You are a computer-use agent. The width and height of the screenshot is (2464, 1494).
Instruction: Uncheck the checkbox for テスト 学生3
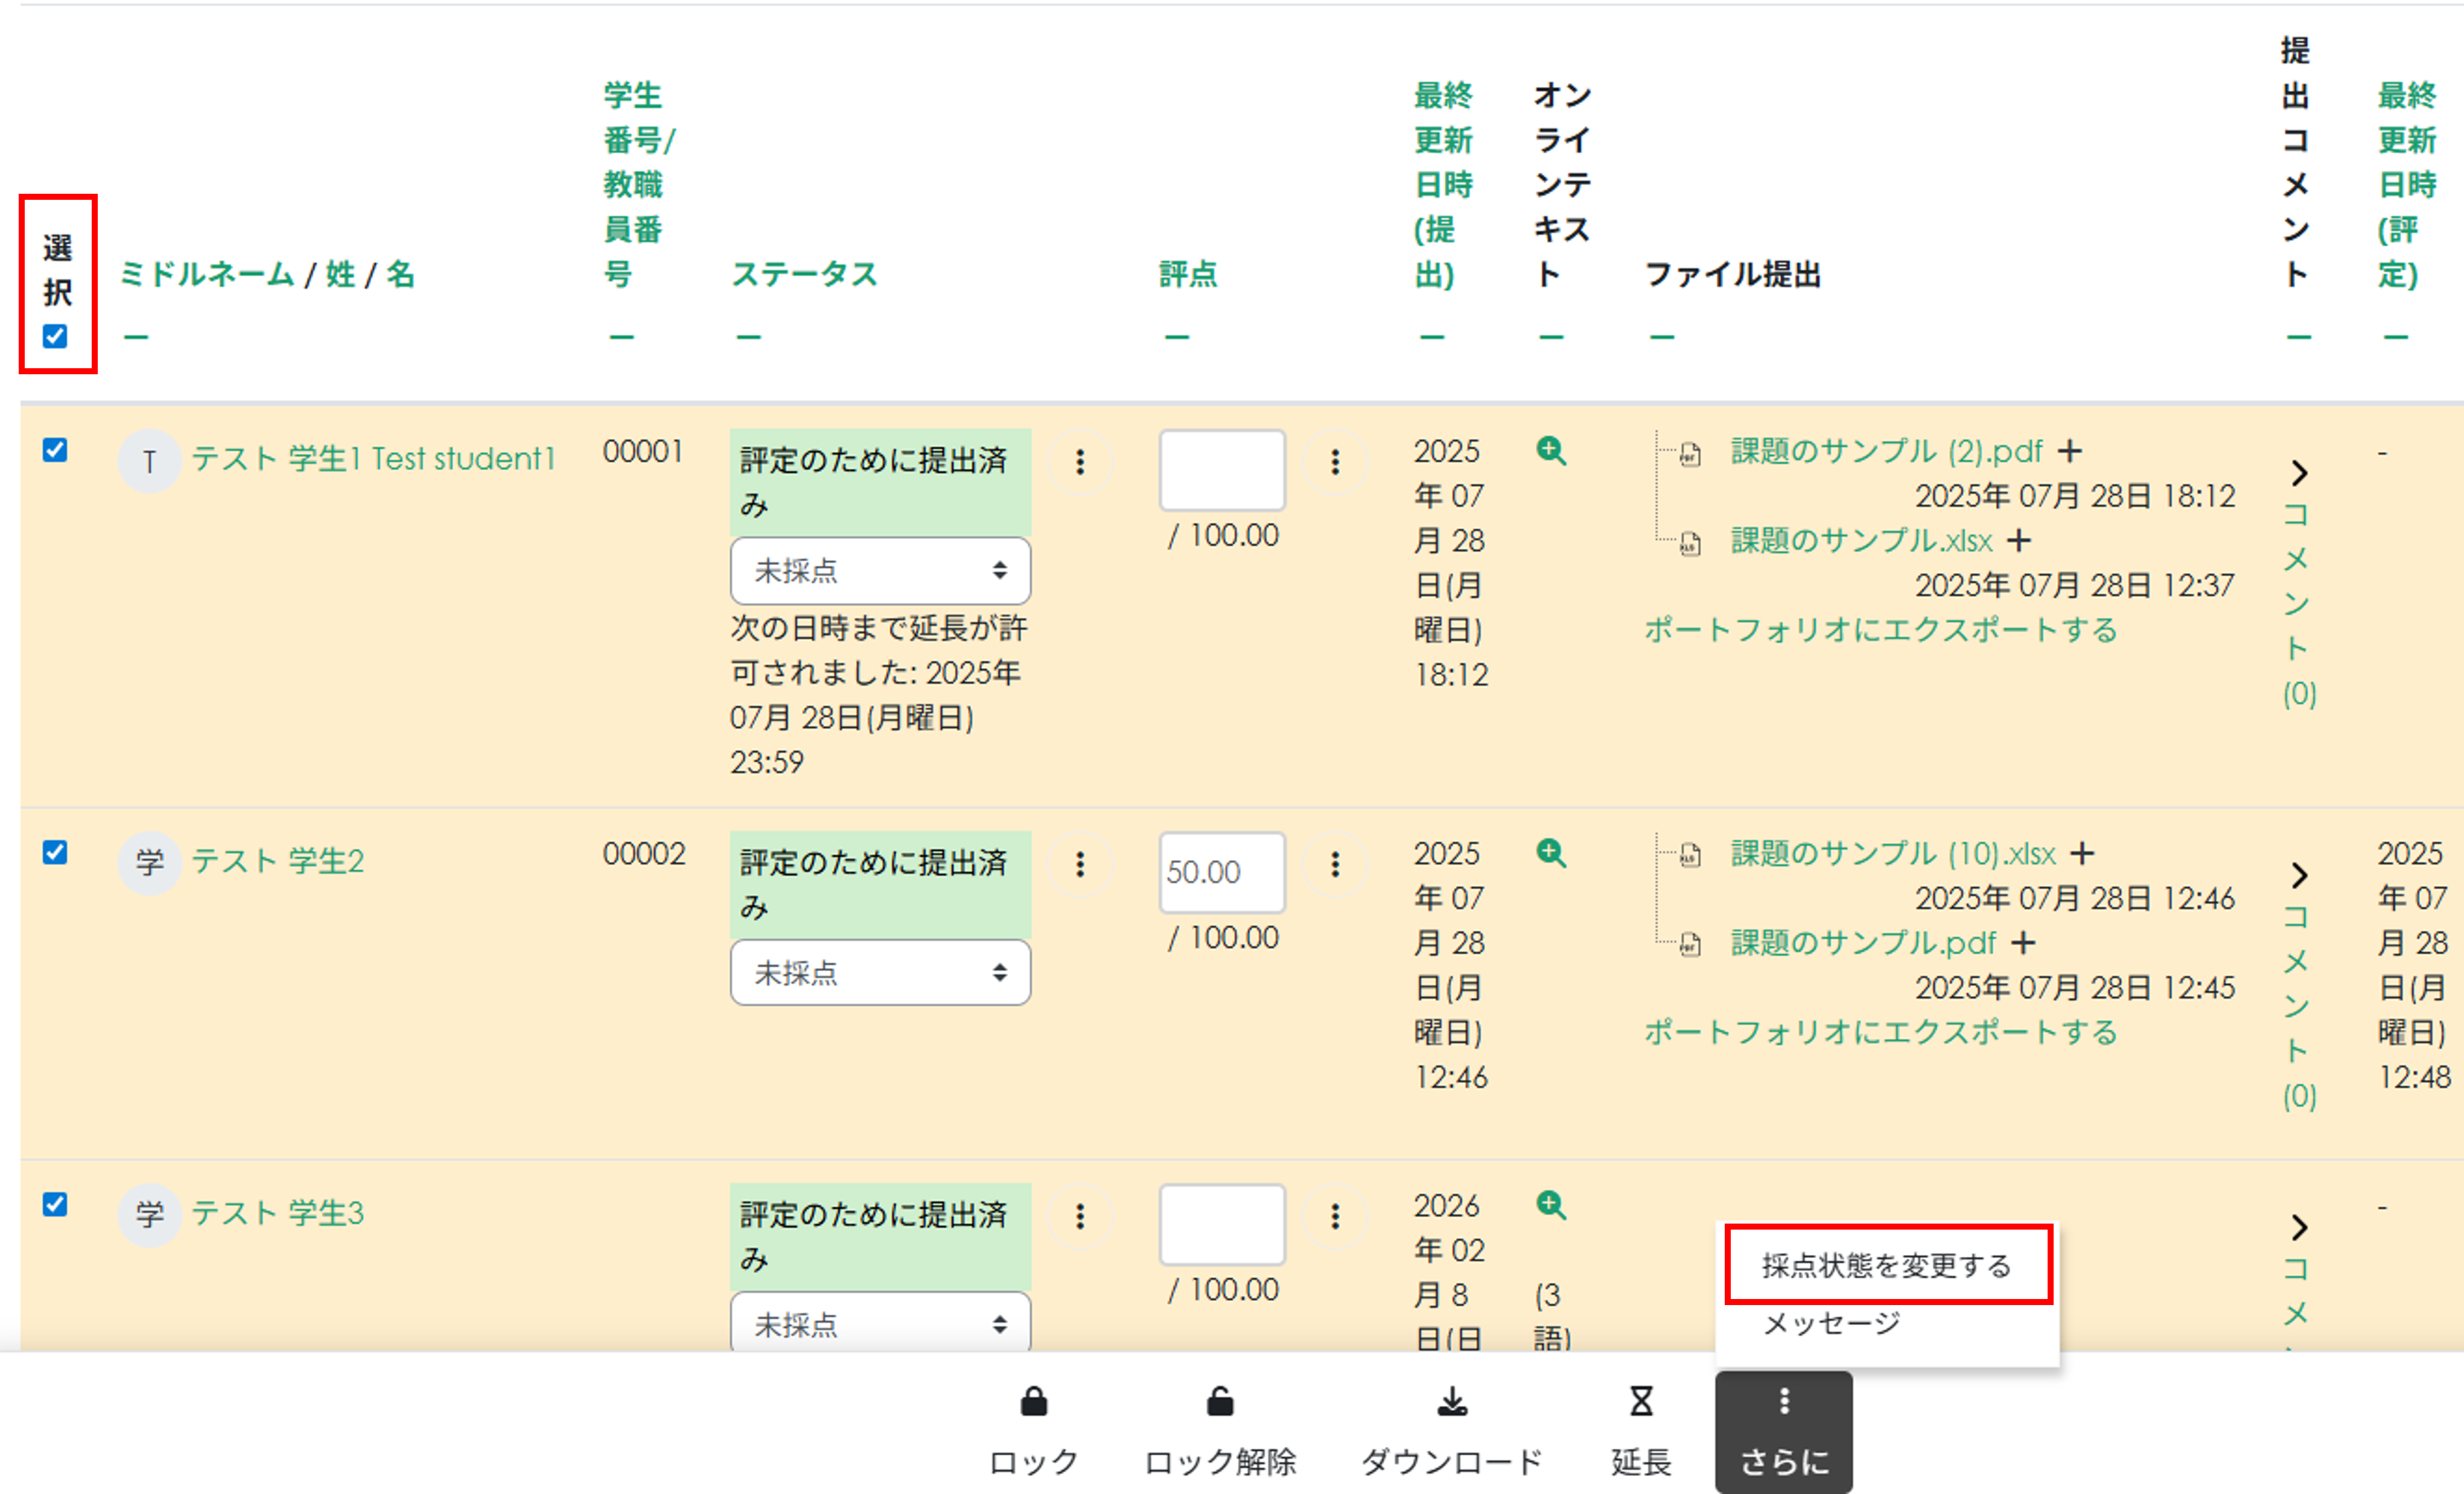pyautogui.click(x=55, y=1204)
